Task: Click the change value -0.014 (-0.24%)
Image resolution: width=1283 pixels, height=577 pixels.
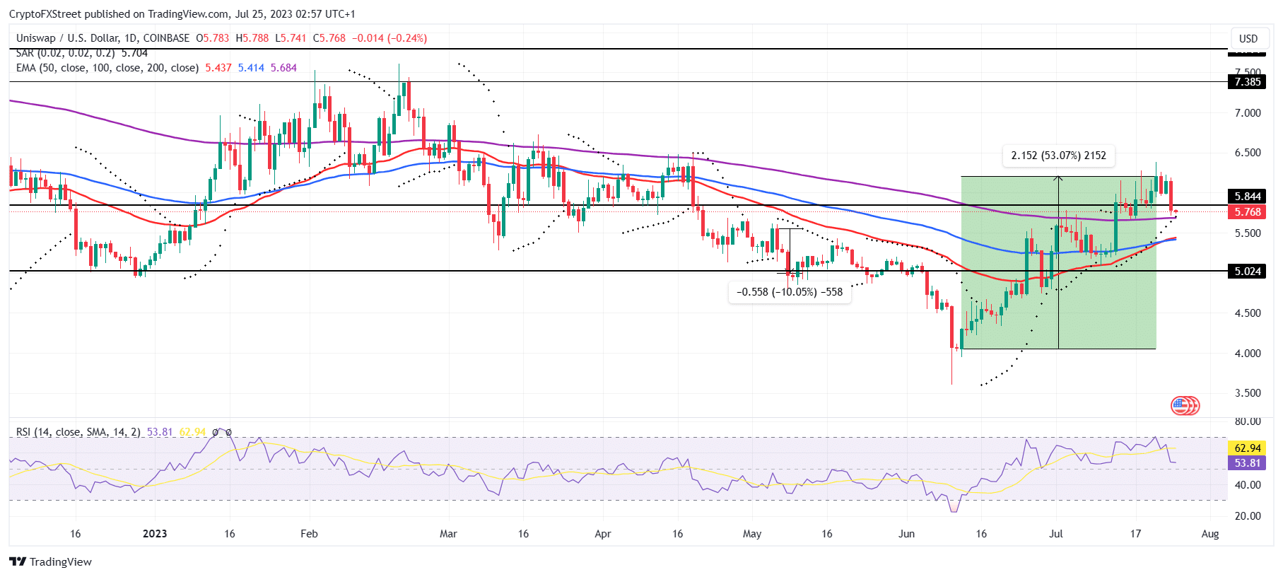Action: [x=389, y=38]
